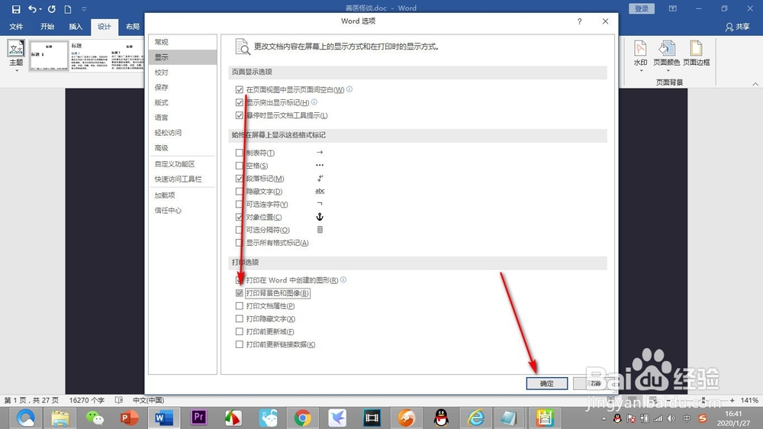
Task: Enable 打印隐藏文字 checkbox
Action: (239, 319)
